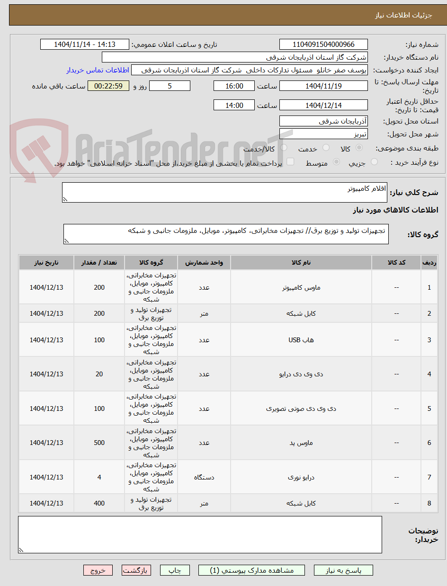Image resolution: width=447 pixels, height=586 pixels.
Task: Toggle the Islamic treasury payment checkbox
Action: tap(291, 162)
